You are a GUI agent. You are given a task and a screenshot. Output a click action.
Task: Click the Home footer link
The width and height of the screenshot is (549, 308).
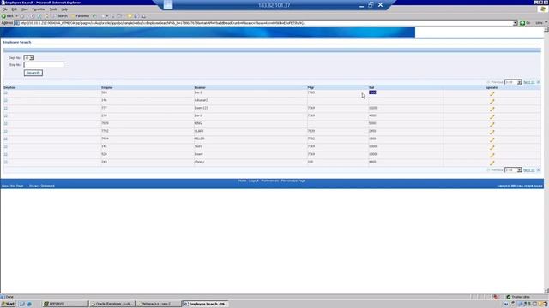(x=242, y=181)
